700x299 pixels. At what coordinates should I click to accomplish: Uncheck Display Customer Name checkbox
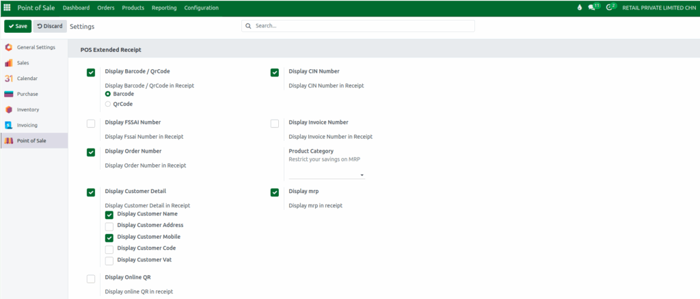(x=109, y=216)
